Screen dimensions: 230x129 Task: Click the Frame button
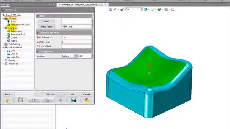[46, 21]
